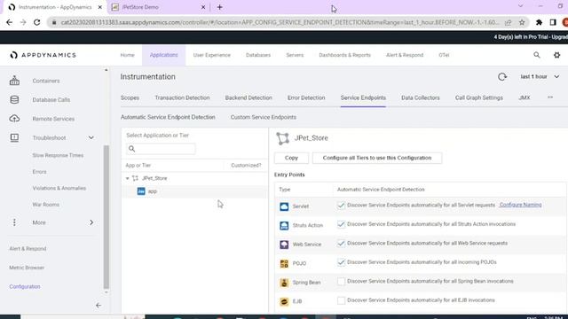Click the JPet_Store application icon in header
Image resolution: width=568 pixels, height=319 pixels.
click(282, 138)
